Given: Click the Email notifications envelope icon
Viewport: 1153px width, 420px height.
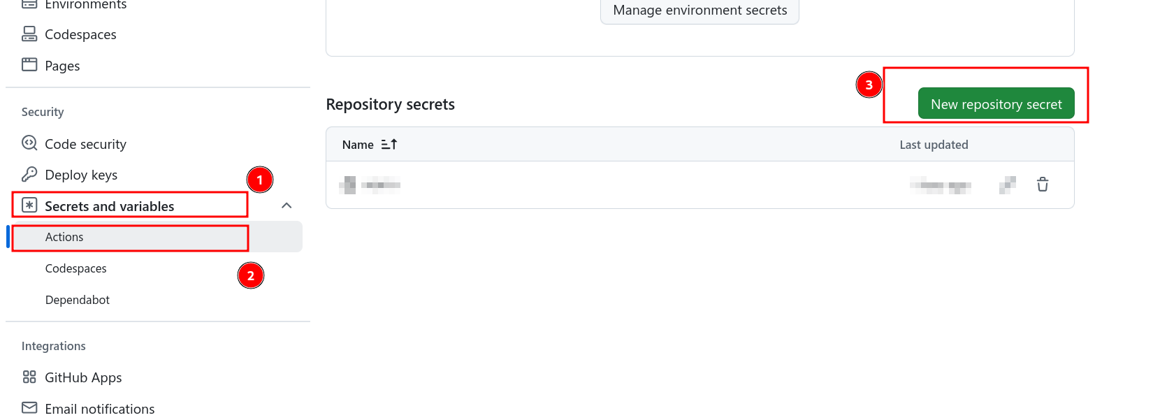Looking at the screenshot, I should click(29, 408).
